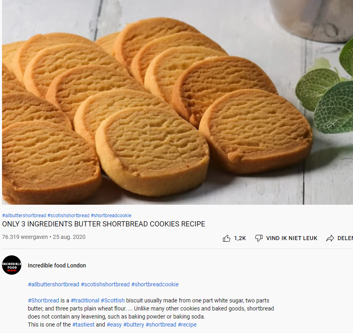
Task: Click the share arrow icon
Action: (x=330, y=238)
